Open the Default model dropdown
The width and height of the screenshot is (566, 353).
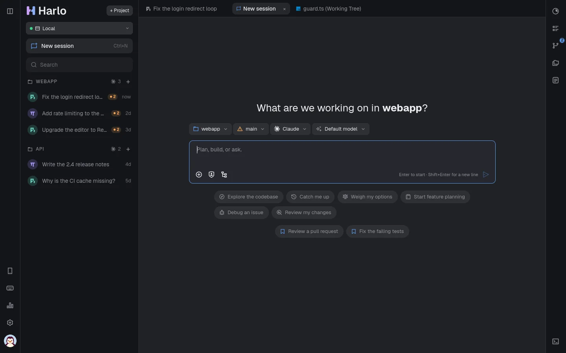pyautogui.click(x=341, y=129)
